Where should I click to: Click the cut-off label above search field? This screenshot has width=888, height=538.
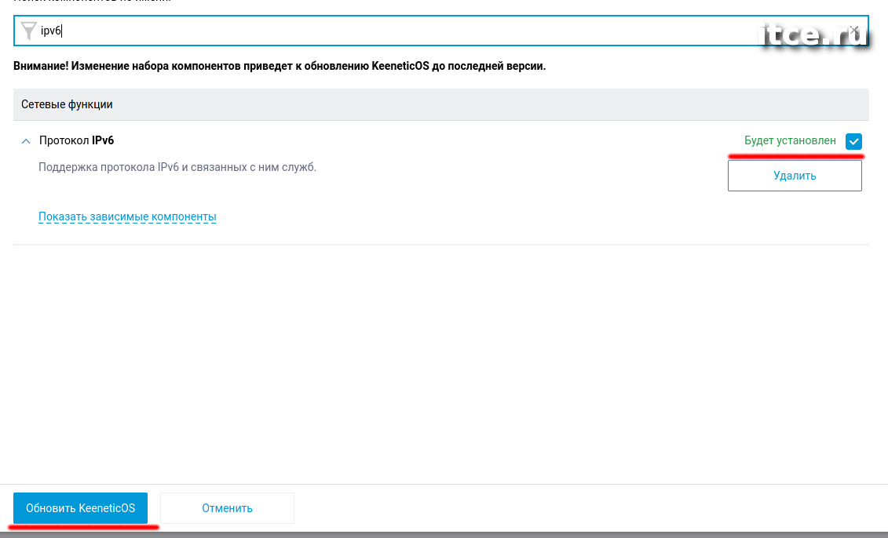pos(92,1)
